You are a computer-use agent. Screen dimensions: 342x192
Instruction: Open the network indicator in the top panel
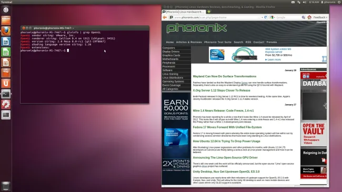(299, 2)
